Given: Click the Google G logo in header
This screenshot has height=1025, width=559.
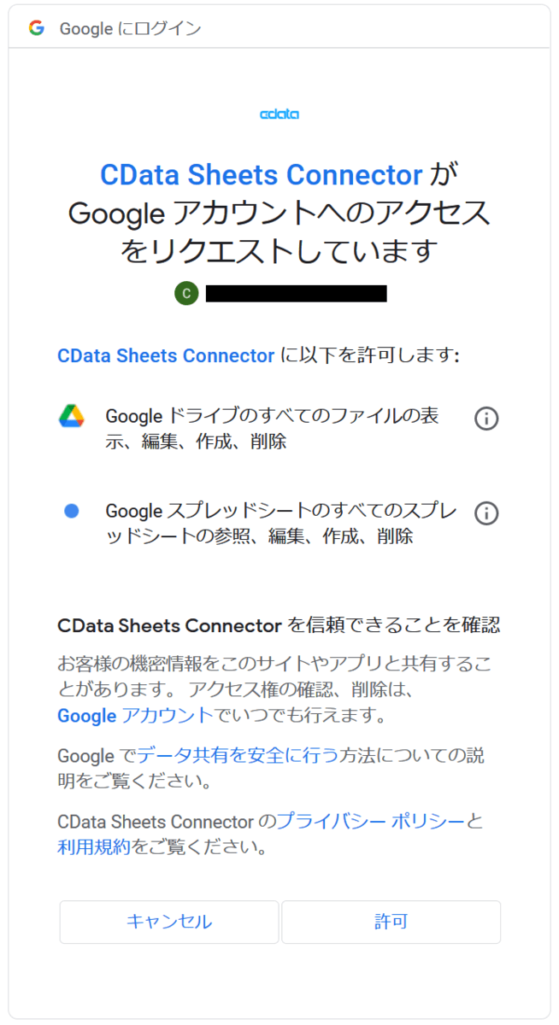Looking at the screenshot, I should pyautogui.click(x=36, y=28).
